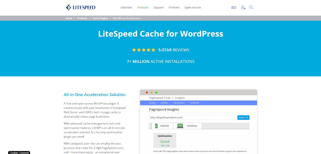Screen dimensions: 321x154
Task: Go to Products breadcrumb
Action: pyautogui.click(x=82, y=18)
